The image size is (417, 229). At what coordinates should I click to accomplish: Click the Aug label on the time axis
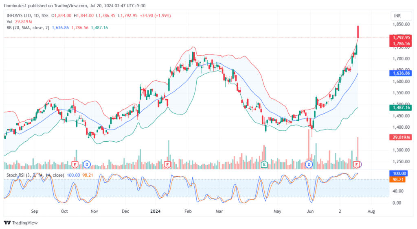371,211
